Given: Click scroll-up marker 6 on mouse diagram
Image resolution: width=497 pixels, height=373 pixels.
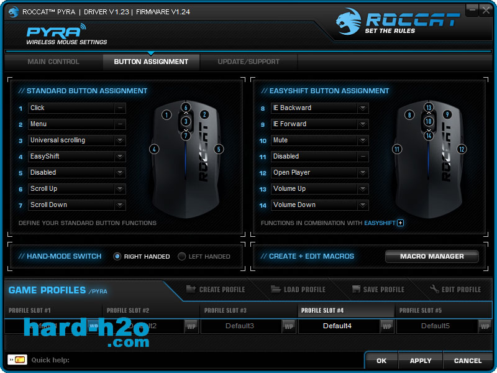Looking at the screenshot, I should 186,107.
